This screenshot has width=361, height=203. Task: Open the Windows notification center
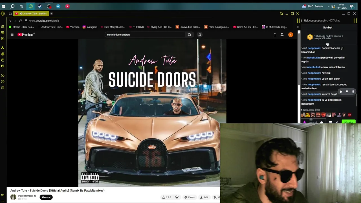pyautogui.click(x=352, y=6)
